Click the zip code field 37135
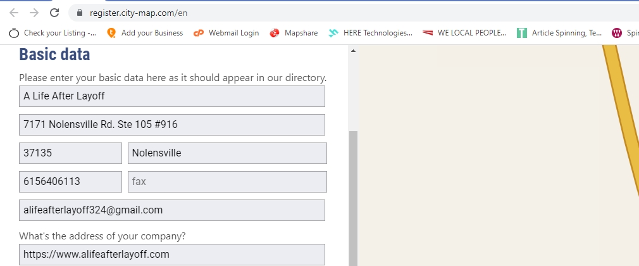 pos(70,153)
